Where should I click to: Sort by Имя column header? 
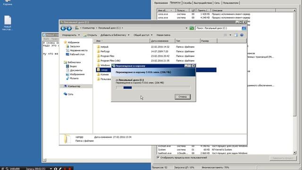122,41
